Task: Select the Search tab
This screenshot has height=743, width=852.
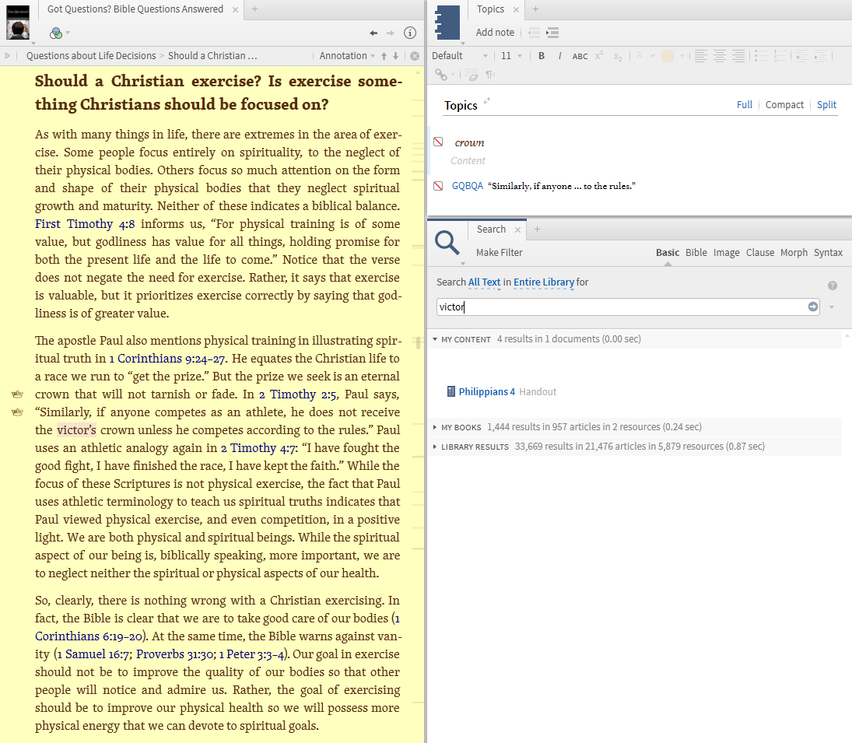Action: [491, 230]
